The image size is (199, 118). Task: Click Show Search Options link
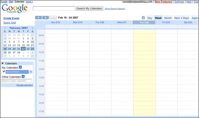(x=115, y=9)
